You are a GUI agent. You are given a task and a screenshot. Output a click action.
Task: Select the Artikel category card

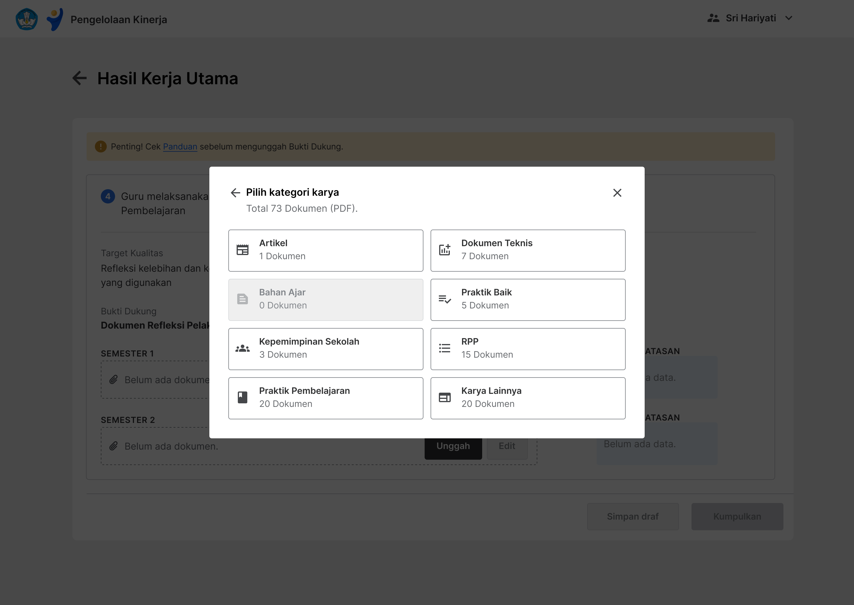coord(326,250)
